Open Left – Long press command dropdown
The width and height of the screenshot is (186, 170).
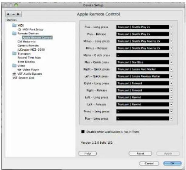171,97
